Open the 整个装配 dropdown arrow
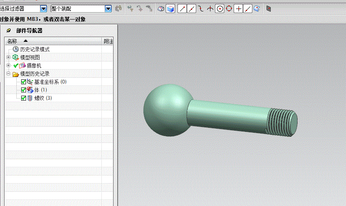The width and height of the screenshot is (346, 206). pyautogui.click(x=108, y=9)
